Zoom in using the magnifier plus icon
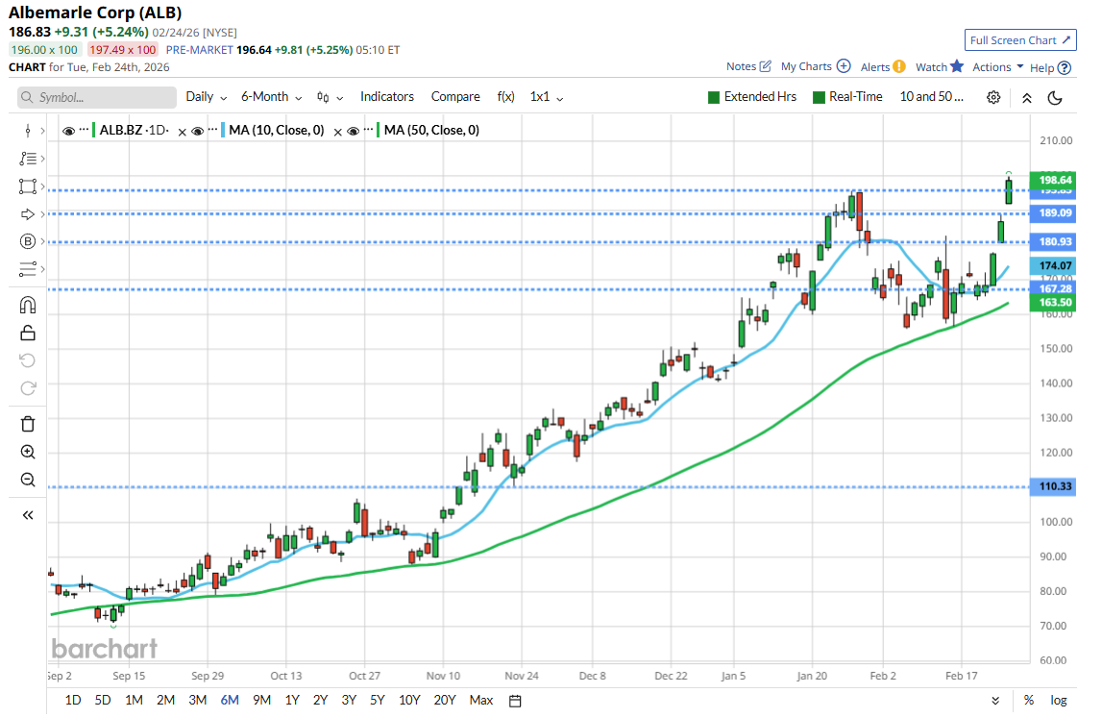 [x=27, y=452]
